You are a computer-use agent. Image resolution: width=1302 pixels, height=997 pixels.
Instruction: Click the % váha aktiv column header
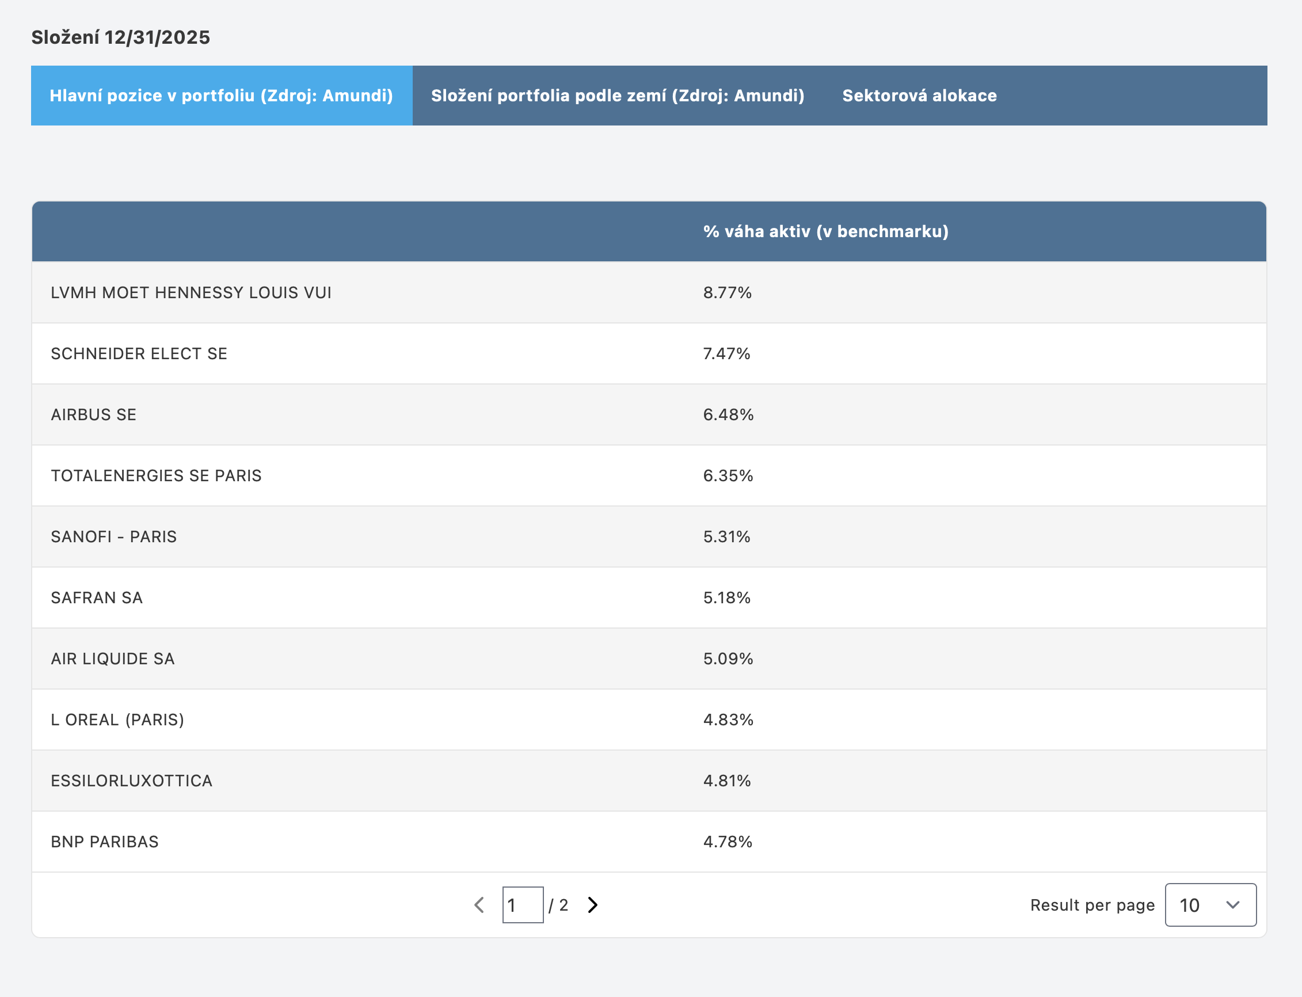[x=825, y=231]
